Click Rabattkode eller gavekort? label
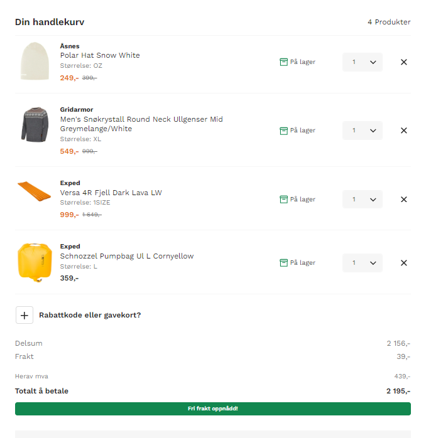Image resolution: width=426 pixels, height=438 pixels. (x=90, y=315)
